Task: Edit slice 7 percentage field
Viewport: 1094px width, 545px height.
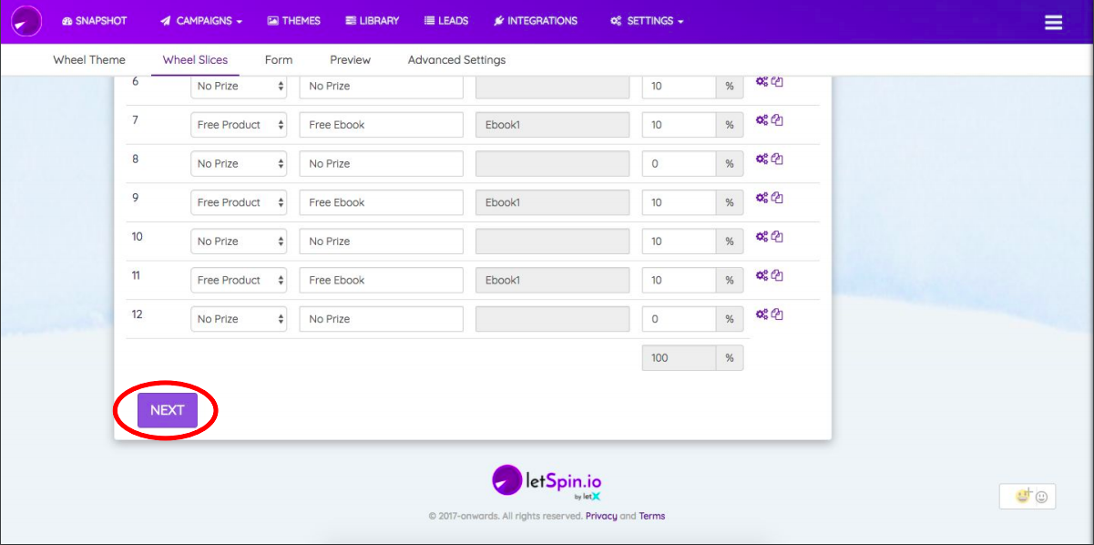Action: click(x=679, y=125)
